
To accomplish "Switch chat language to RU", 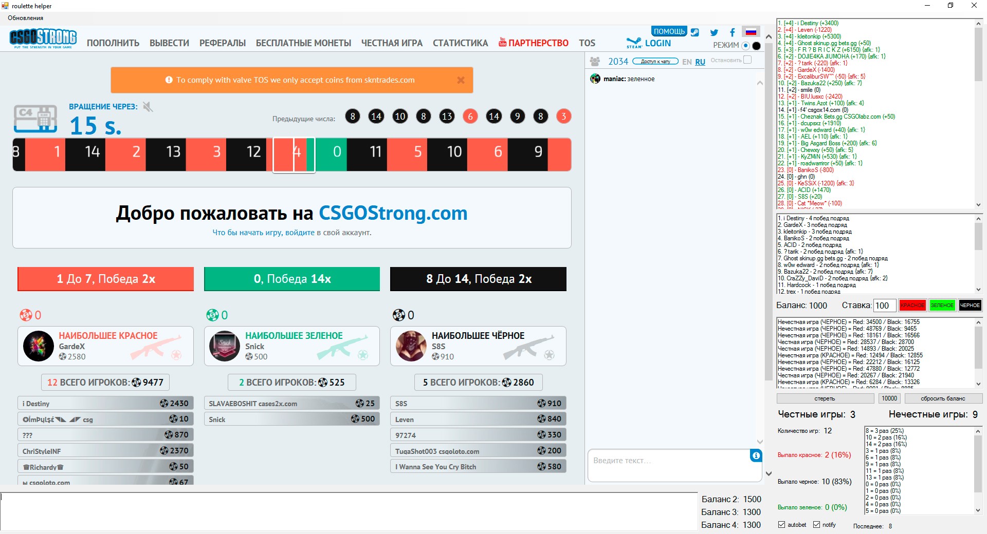I will [x=700, y=62].
